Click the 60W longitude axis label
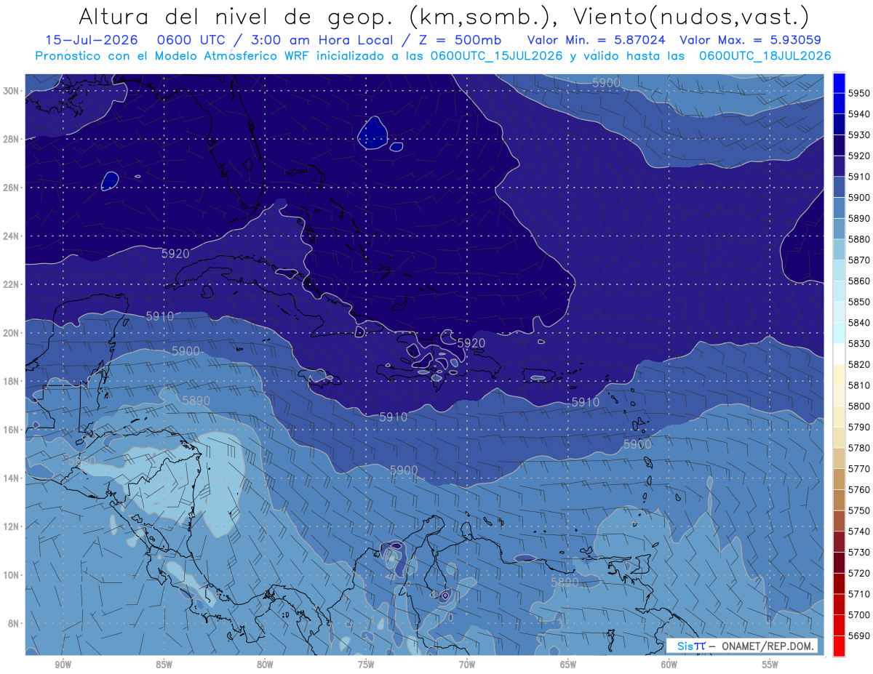873x674 pixels. point(669,665)
